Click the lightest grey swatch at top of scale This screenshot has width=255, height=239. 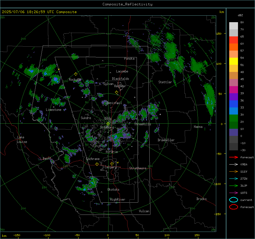pyautogui.click(x=233, y=26)
